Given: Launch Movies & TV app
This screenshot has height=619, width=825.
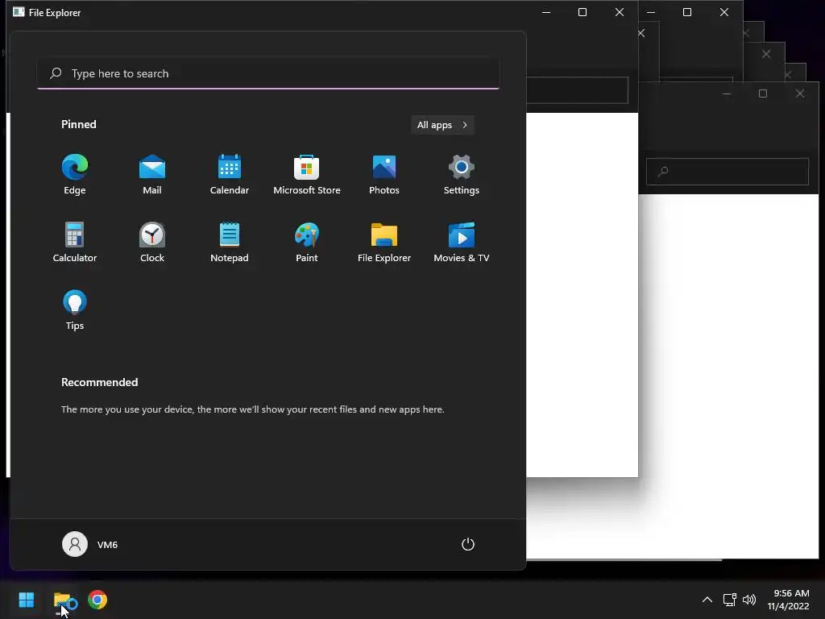Looking at the screenshot, I should click(x=462, y=243).
